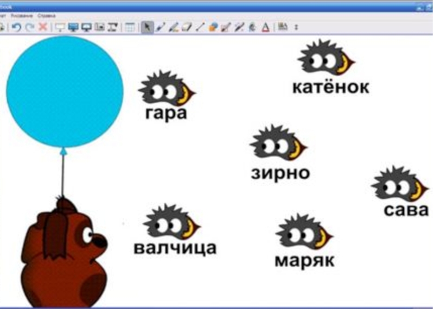The width and height of the screenshot is (434, 326).
Task: Select the Text tool letter A
Action: pos(265,27)
